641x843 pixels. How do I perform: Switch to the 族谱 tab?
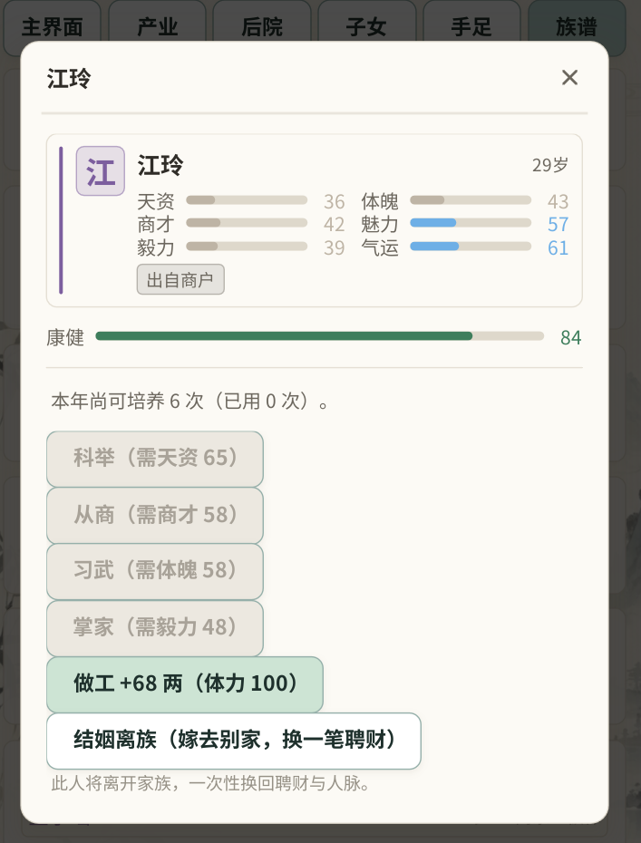click(x=577, y=27)
